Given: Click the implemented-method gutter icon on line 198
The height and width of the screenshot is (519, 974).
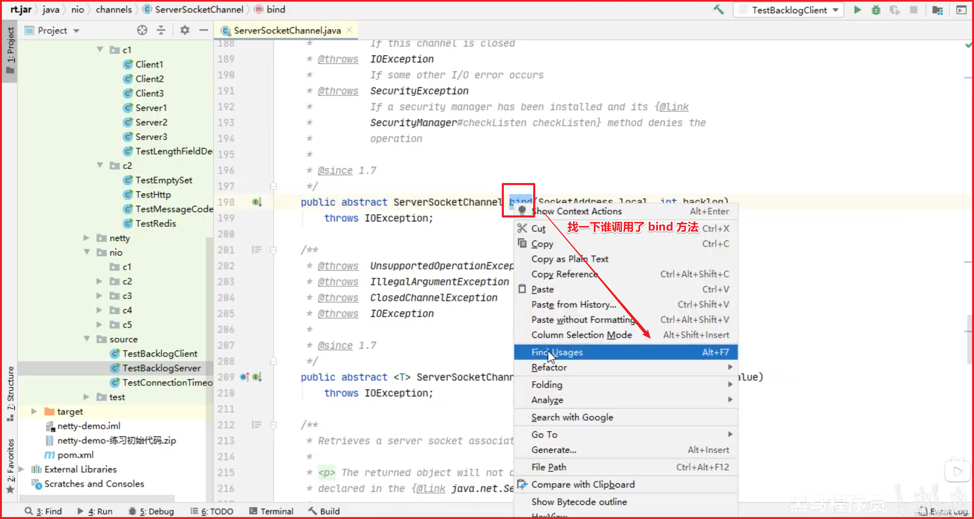Looking at the screenshot, I should click(x=257, y=202).
